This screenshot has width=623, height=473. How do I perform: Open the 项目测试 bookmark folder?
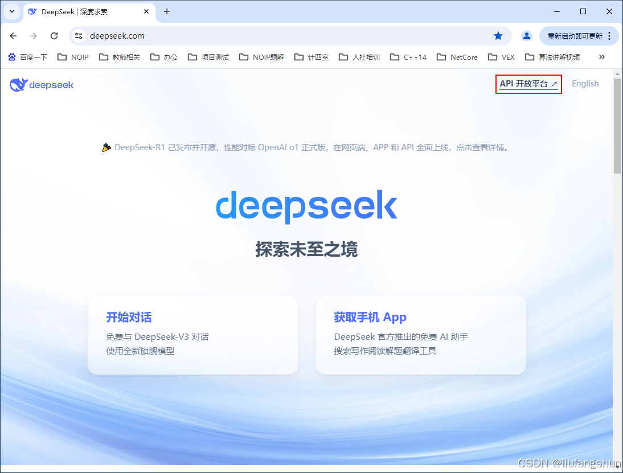208,57
